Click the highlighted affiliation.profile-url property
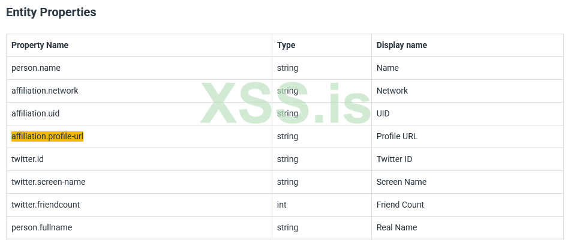This screenshot has height=246, width=571. coord(47,136)
